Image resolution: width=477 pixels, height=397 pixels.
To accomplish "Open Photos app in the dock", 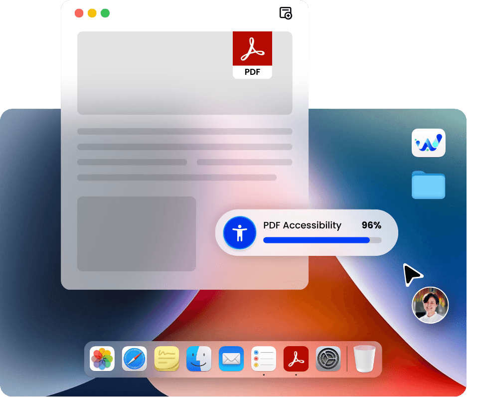I will pos(102,359).
